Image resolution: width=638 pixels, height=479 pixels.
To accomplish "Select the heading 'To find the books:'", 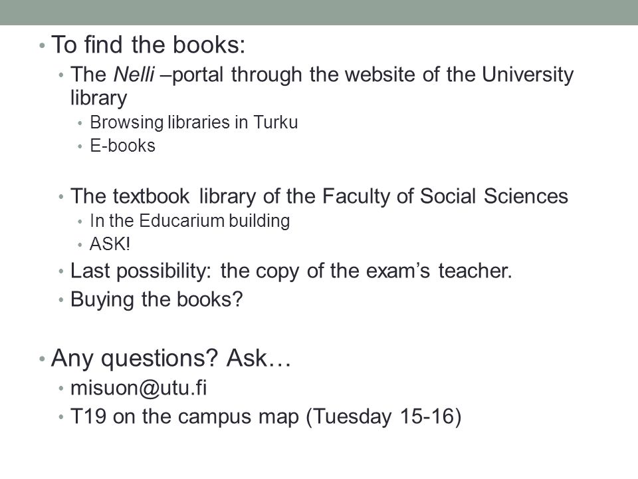I will coord(148,45).
